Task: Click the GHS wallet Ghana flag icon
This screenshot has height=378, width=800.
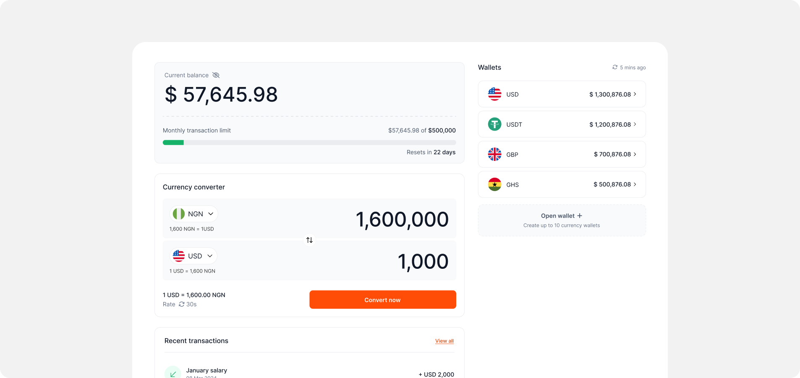Action: coord(494,184)
